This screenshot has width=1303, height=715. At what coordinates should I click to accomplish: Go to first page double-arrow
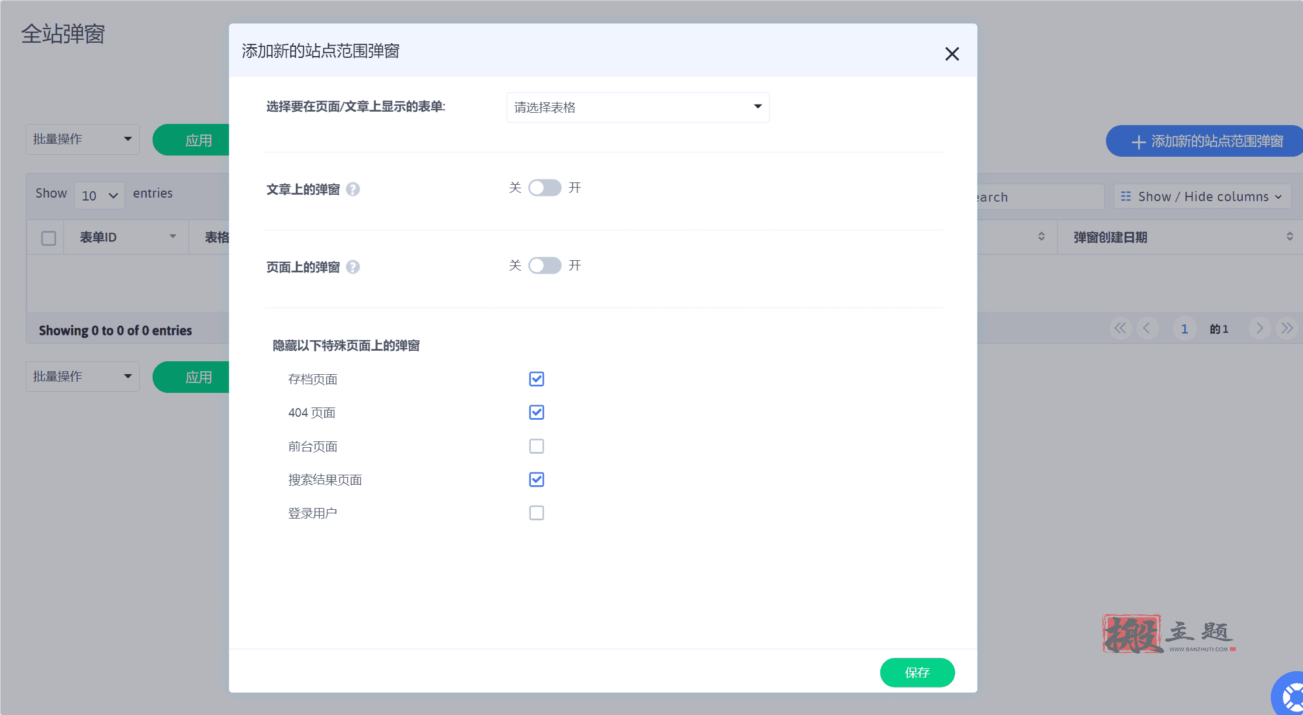[1120, 329]
